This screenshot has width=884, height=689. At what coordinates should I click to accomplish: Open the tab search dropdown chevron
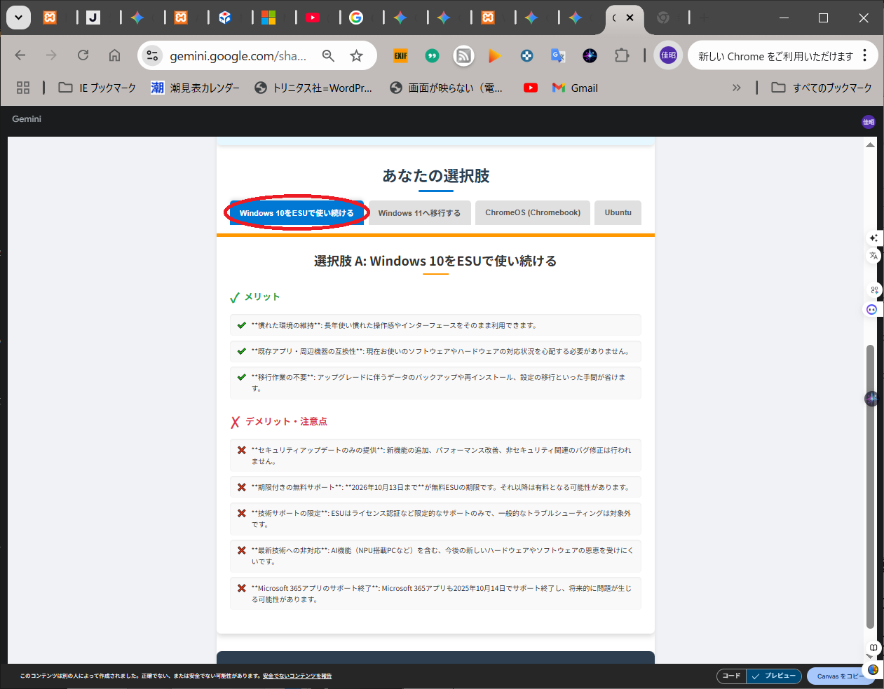[x=18, y=18]
